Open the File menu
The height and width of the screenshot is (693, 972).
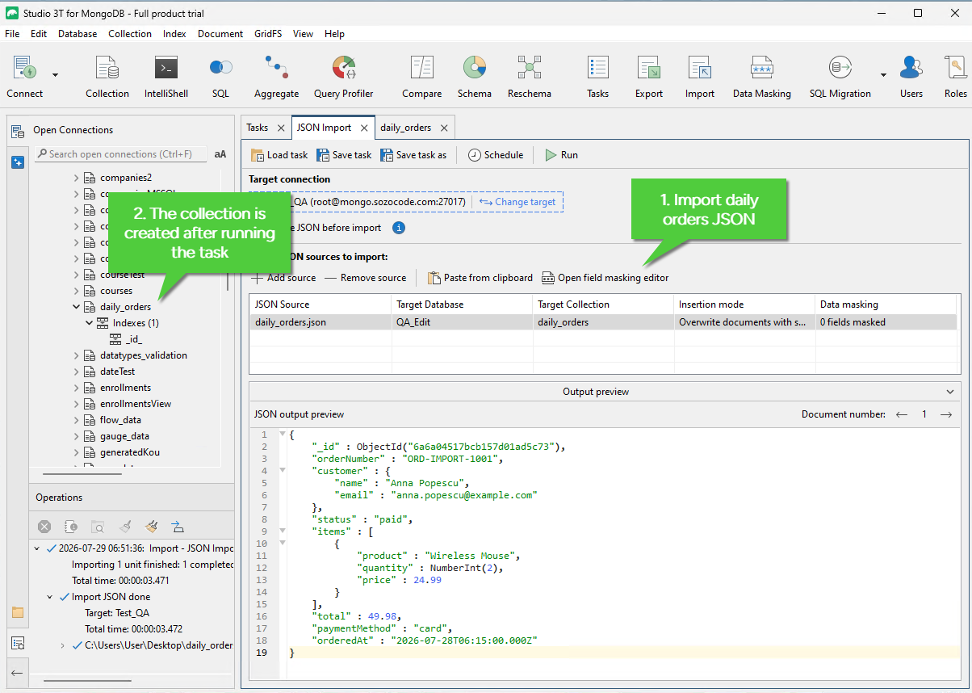[x=12, y=34]
